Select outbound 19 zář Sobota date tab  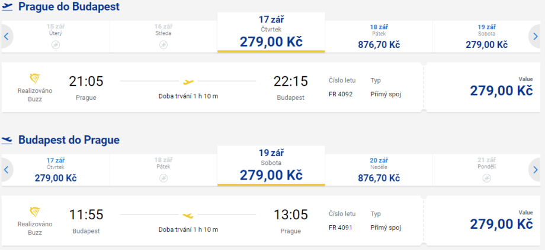[486, 37]
